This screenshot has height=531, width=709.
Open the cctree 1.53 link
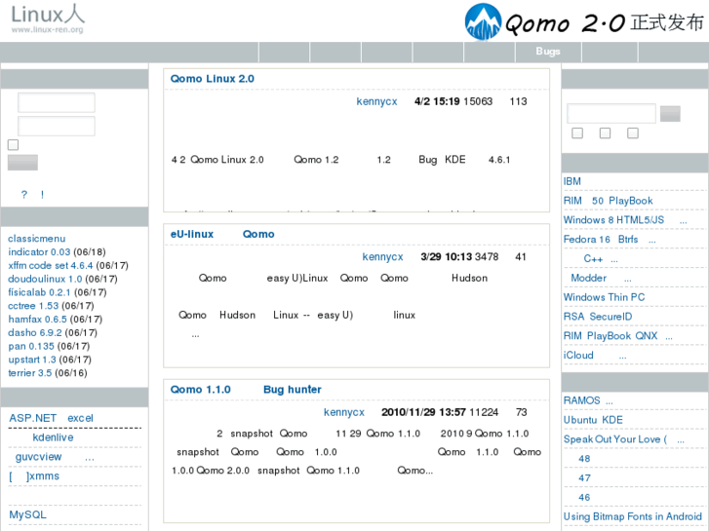pos(33,306)
